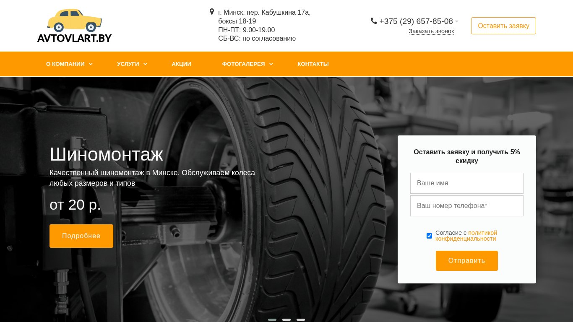This screenshot has width=573, height=322.
Task: Click the AVTOVLART.BY logo text
Action: 74,38
